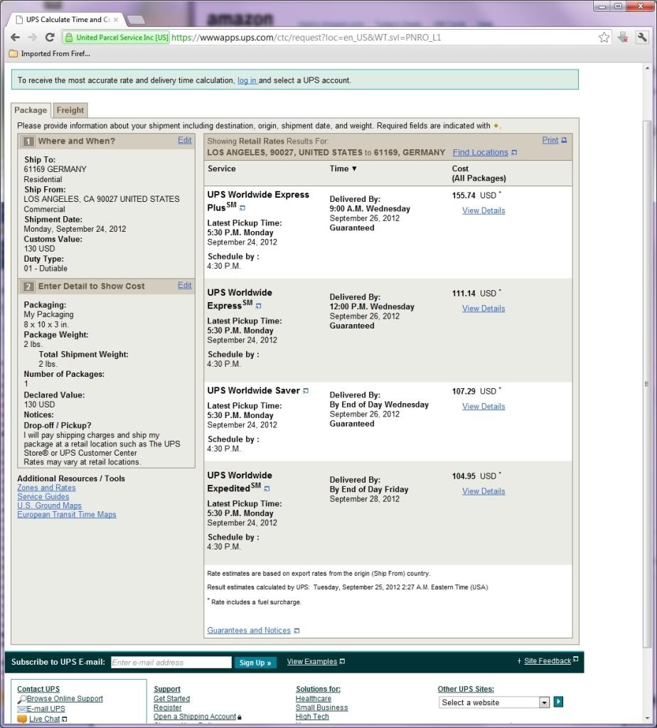
Task: Open info popup for UPS Worldwide Express Plus
Action: tap(242, 208)
